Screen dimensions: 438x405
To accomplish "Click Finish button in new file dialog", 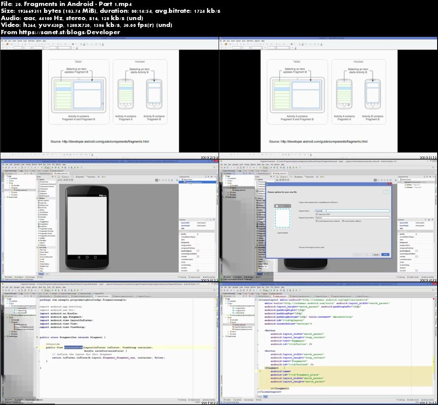I will click(x=385, y=254).
